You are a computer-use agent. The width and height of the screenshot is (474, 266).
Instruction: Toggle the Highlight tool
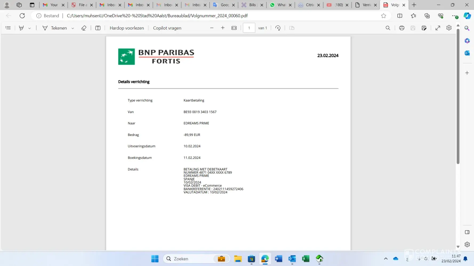coord(21,28)
